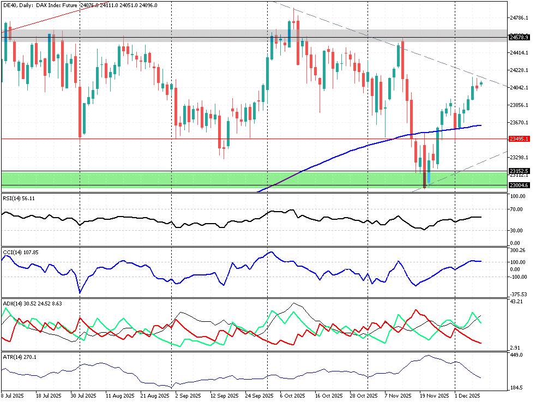The image size is (536, 402).
Task: Select the 30 Jul 2025 date label
Action: [x=83, y=396]
